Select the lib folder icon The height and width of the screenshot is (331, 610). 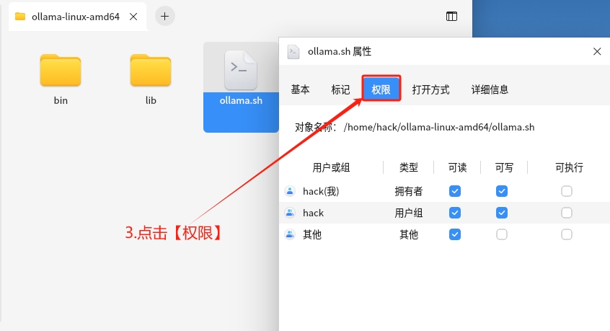151,71
